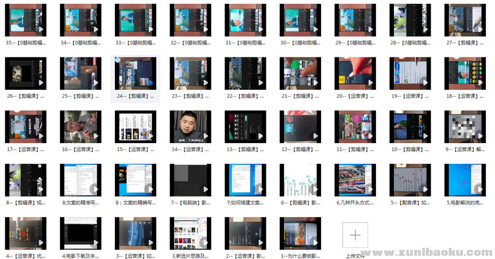Click the blue play icon on video 24
Screen dimensions: 495x259
[x=150, y=82]
